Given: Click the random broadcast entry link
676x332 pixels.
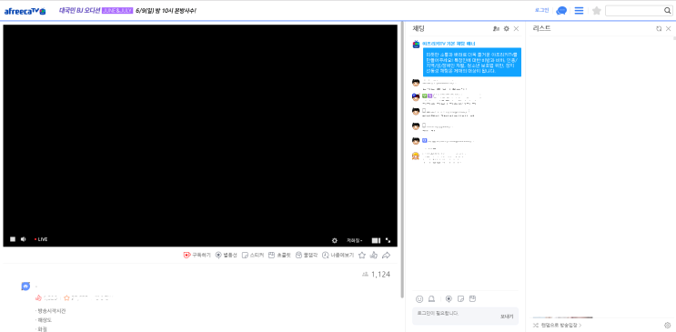Looking at the screenshot, I should click(558, 325).
